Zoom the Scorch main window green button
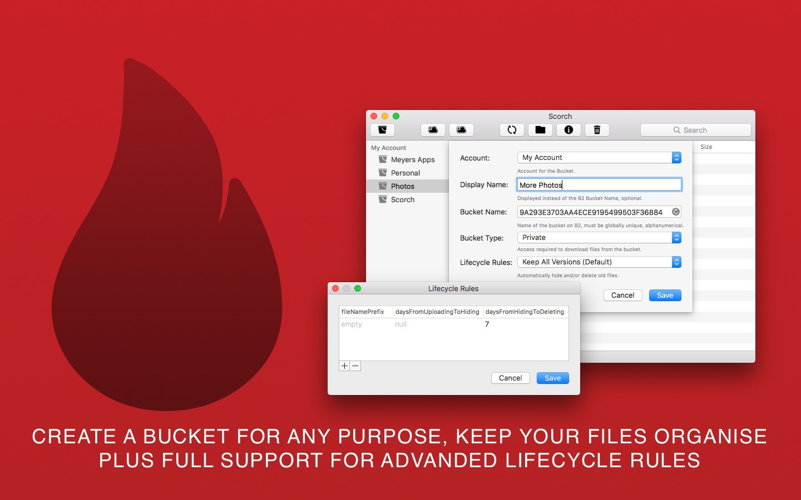 click(x=396, y=116)
